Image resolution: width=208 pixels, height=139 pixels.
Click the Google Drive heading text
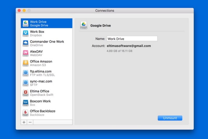click(101, 26)
